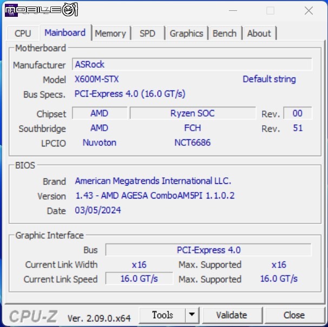
Task: Click BIOS version 1.43 AGESA text
Action: [x=155, y=196]
